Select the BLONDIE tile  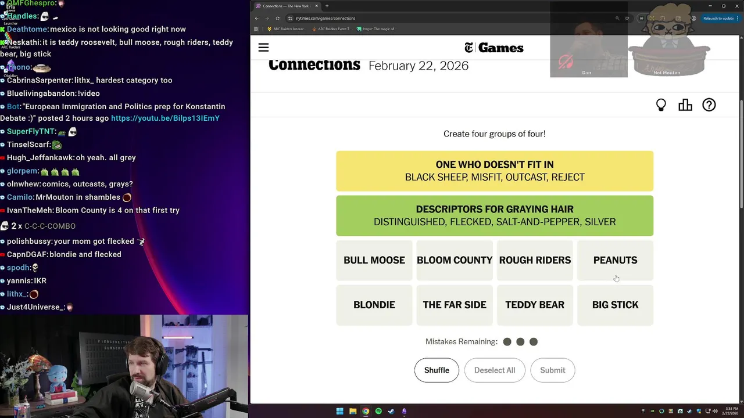(x=374, y=305)
